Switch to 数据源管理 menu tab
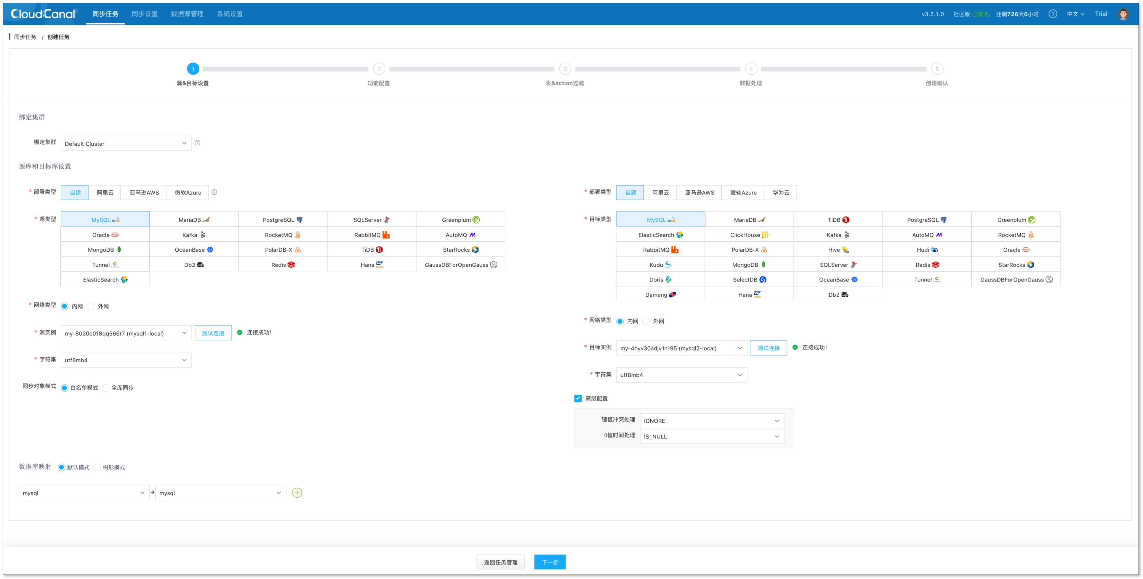The width and height of the screenshot is (1143, 579). click(187, 14)
